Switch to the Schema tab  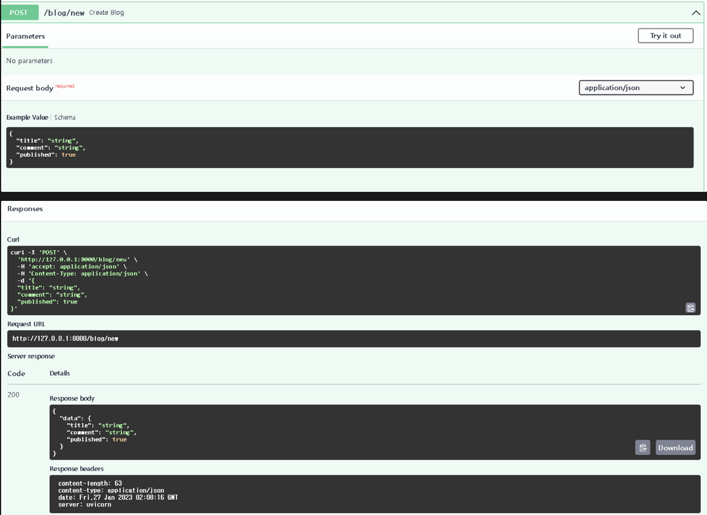point(65,118)
